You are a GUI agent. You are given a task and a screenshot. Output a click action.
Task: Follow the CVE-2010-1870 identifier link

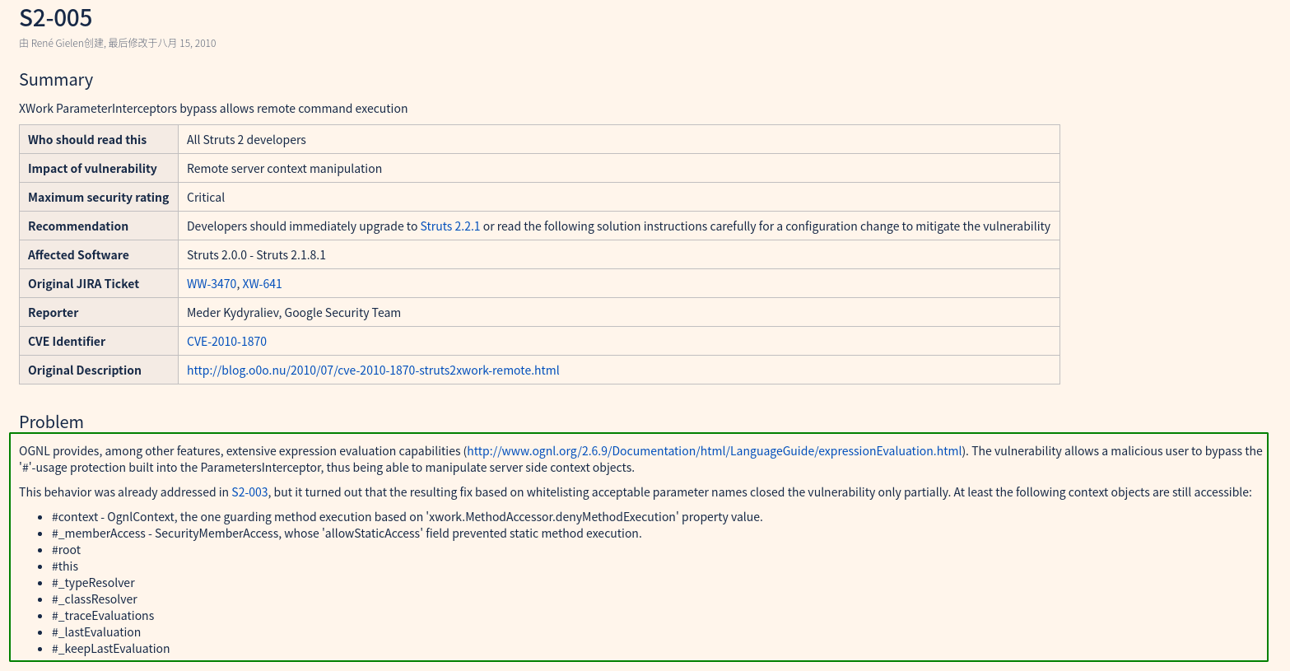click(x=226, y=342)
